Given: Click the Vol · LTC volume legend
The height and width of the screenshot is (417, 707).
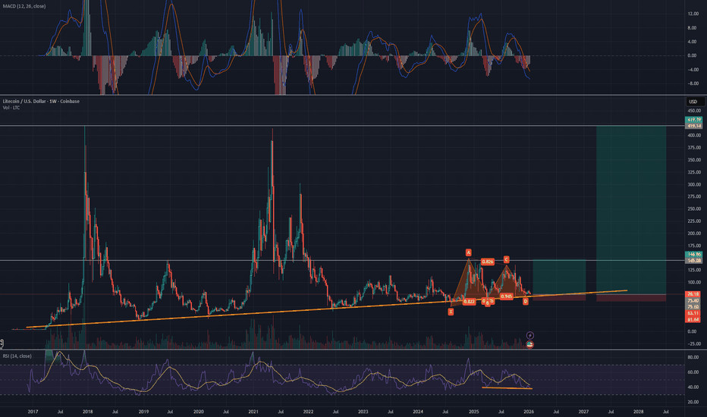Looking at the screenshot, I should click(13, 108).
